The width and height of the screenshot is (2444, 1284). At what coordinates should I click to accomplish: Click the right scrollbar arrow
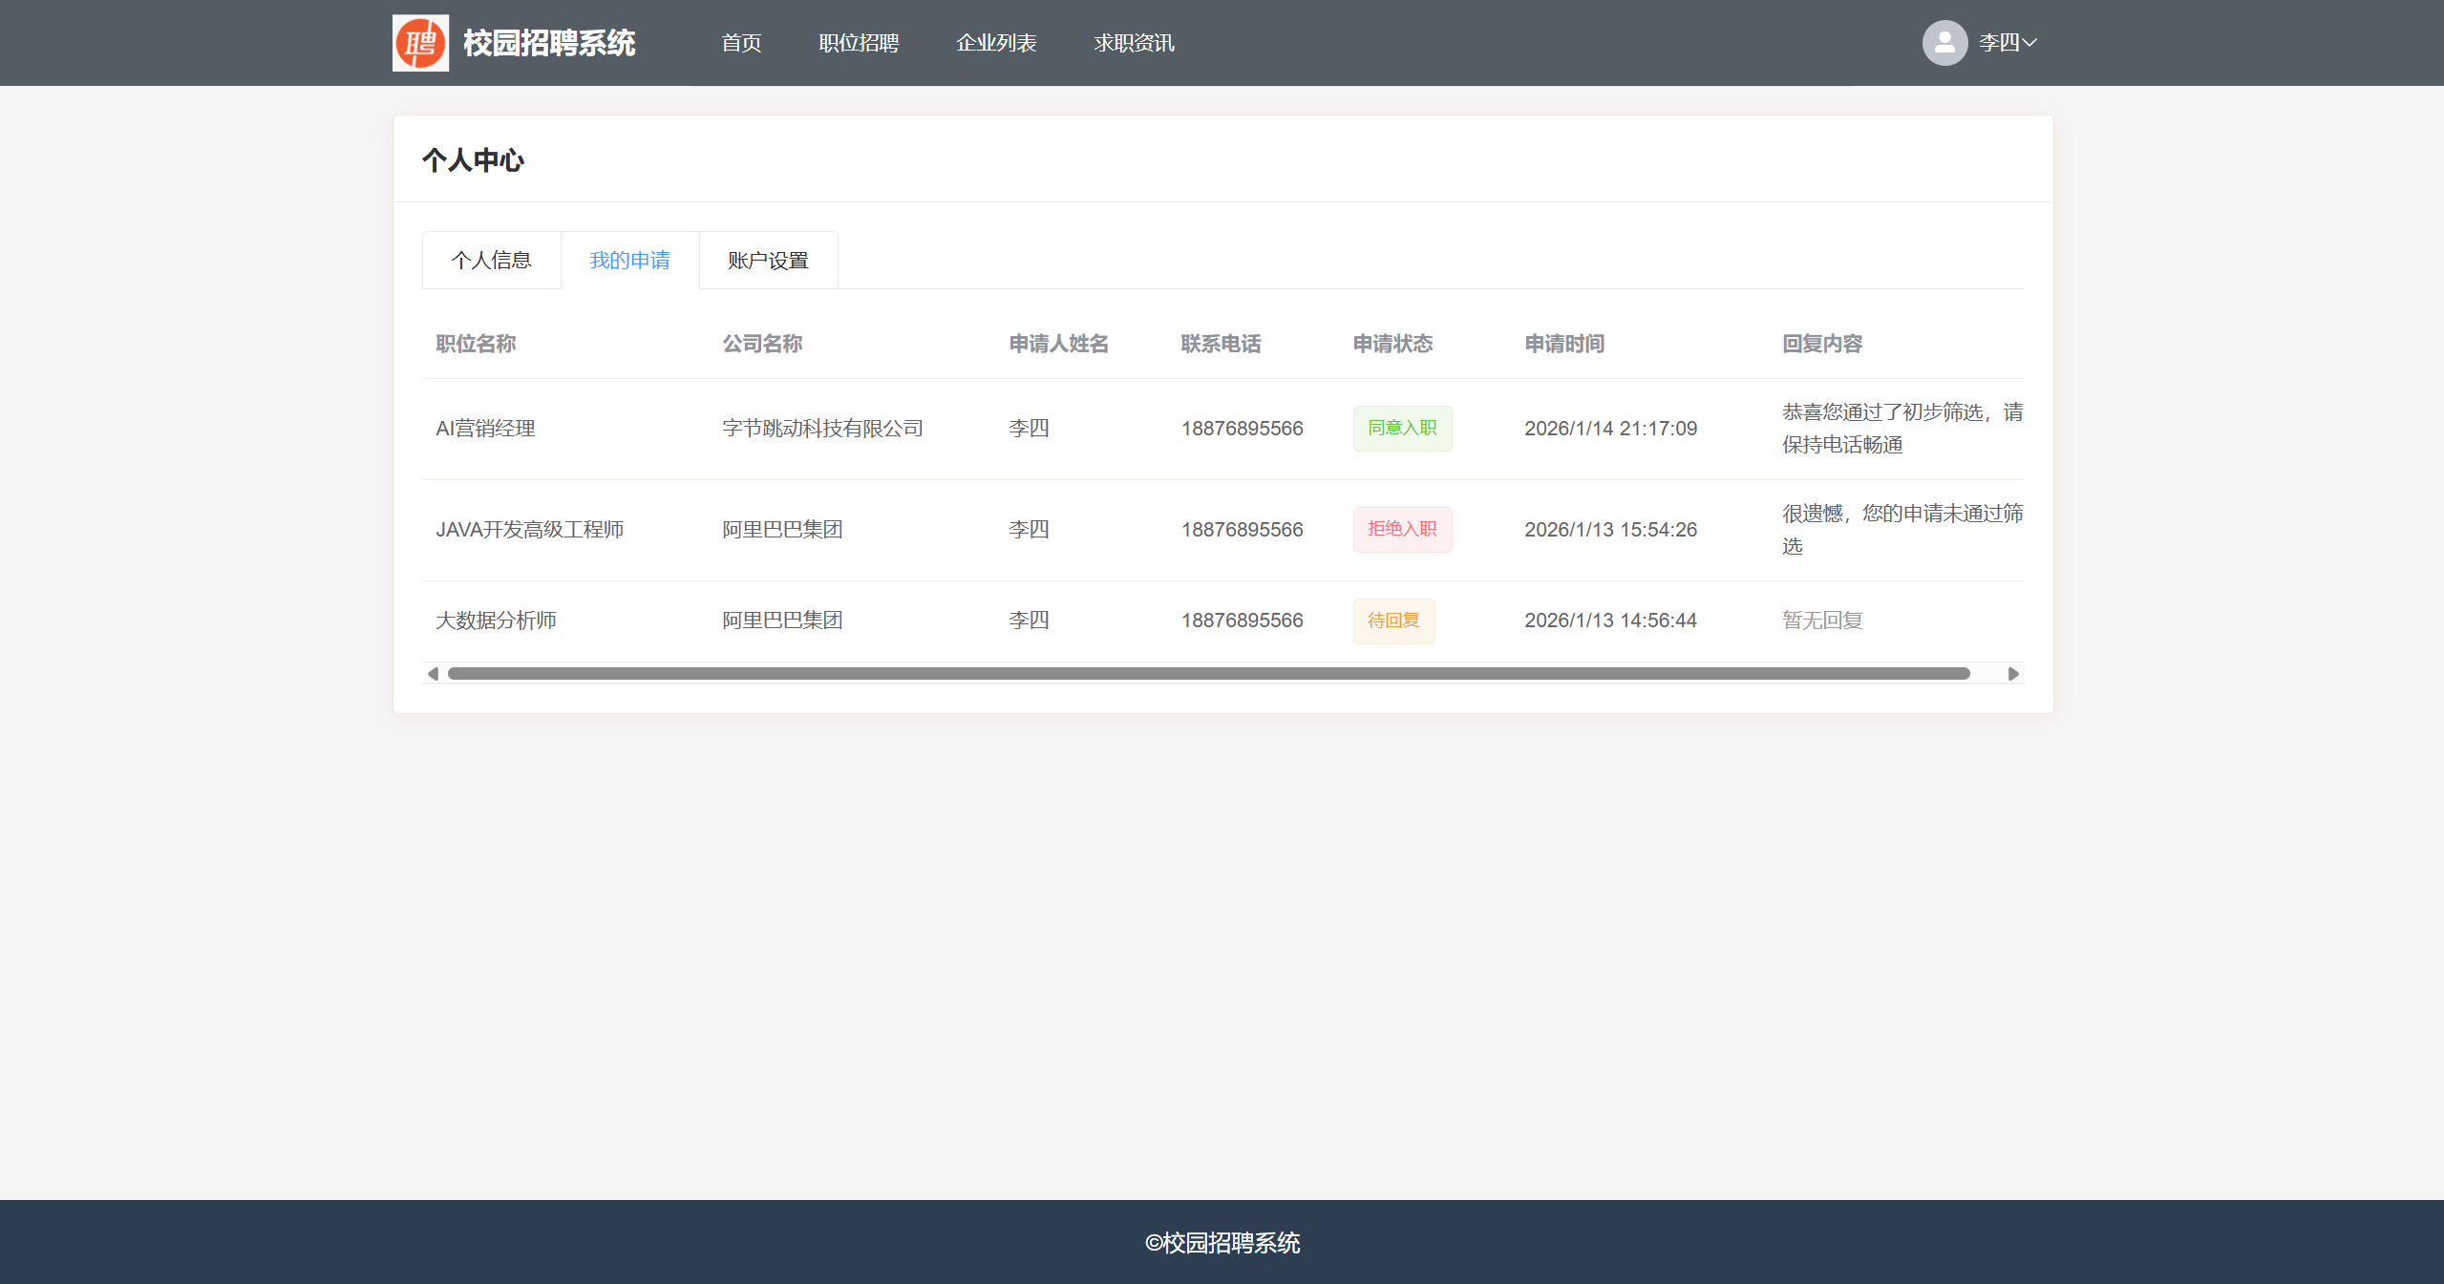pyautogui.click(x=2013, y=674)
